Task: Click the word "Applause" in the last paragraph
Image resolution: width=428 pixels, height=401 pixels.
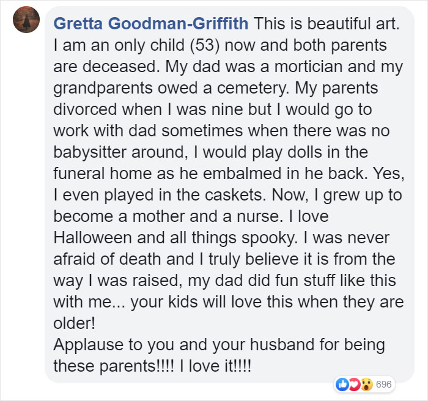Action: pyautogui.click(x=88, y=345)
